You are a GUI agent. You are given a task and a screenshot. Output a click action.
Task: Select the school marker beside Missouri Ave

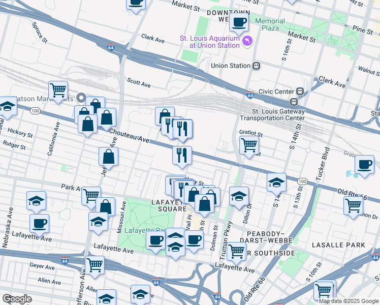point(98,222)
